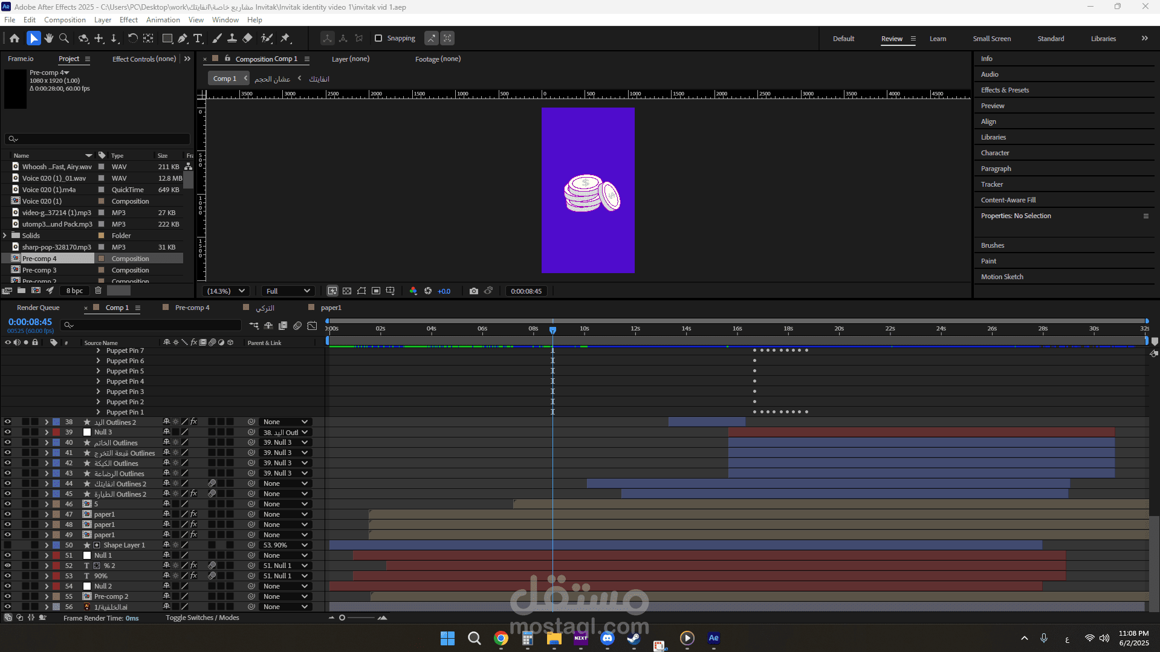Enable the Snapping checkbox
Screen dimensions: 1160x652
(378, 38)
